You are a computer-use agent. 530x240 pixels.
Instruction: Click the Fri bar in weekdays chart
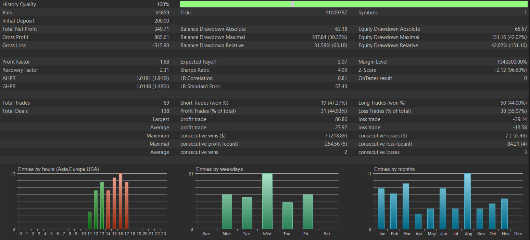point(307,212)
